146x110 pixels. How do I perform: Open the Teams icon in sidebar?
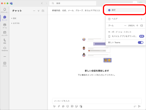(5, 25)
